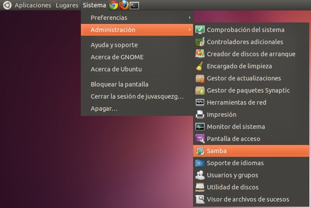Screen dimensions: 311x208
Task: Select the Administración menu entry
Action: [137, 30]
